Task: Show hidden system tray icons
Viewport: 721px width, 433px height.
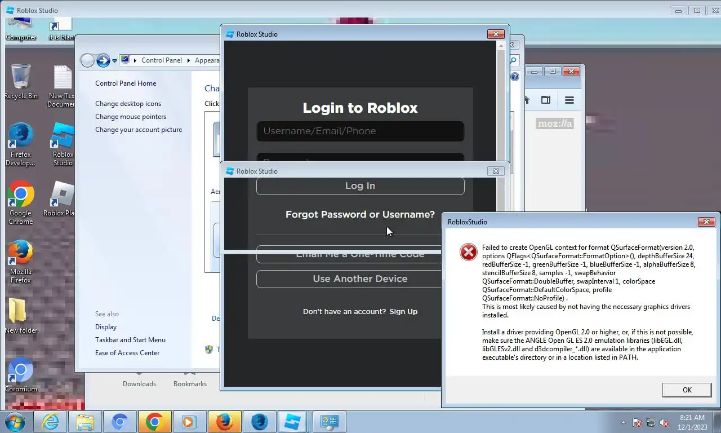Action: 624,422
